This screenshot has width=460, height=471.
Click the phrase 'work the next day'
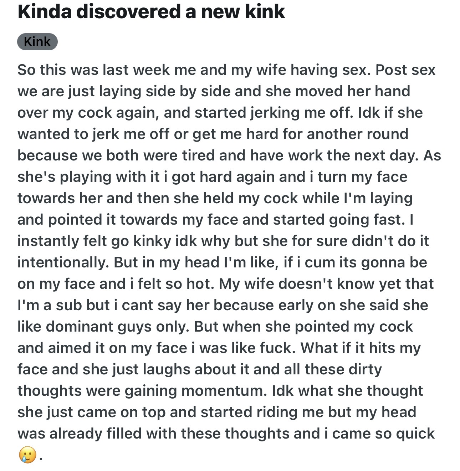pyautogui.click(x=359, y=155)
